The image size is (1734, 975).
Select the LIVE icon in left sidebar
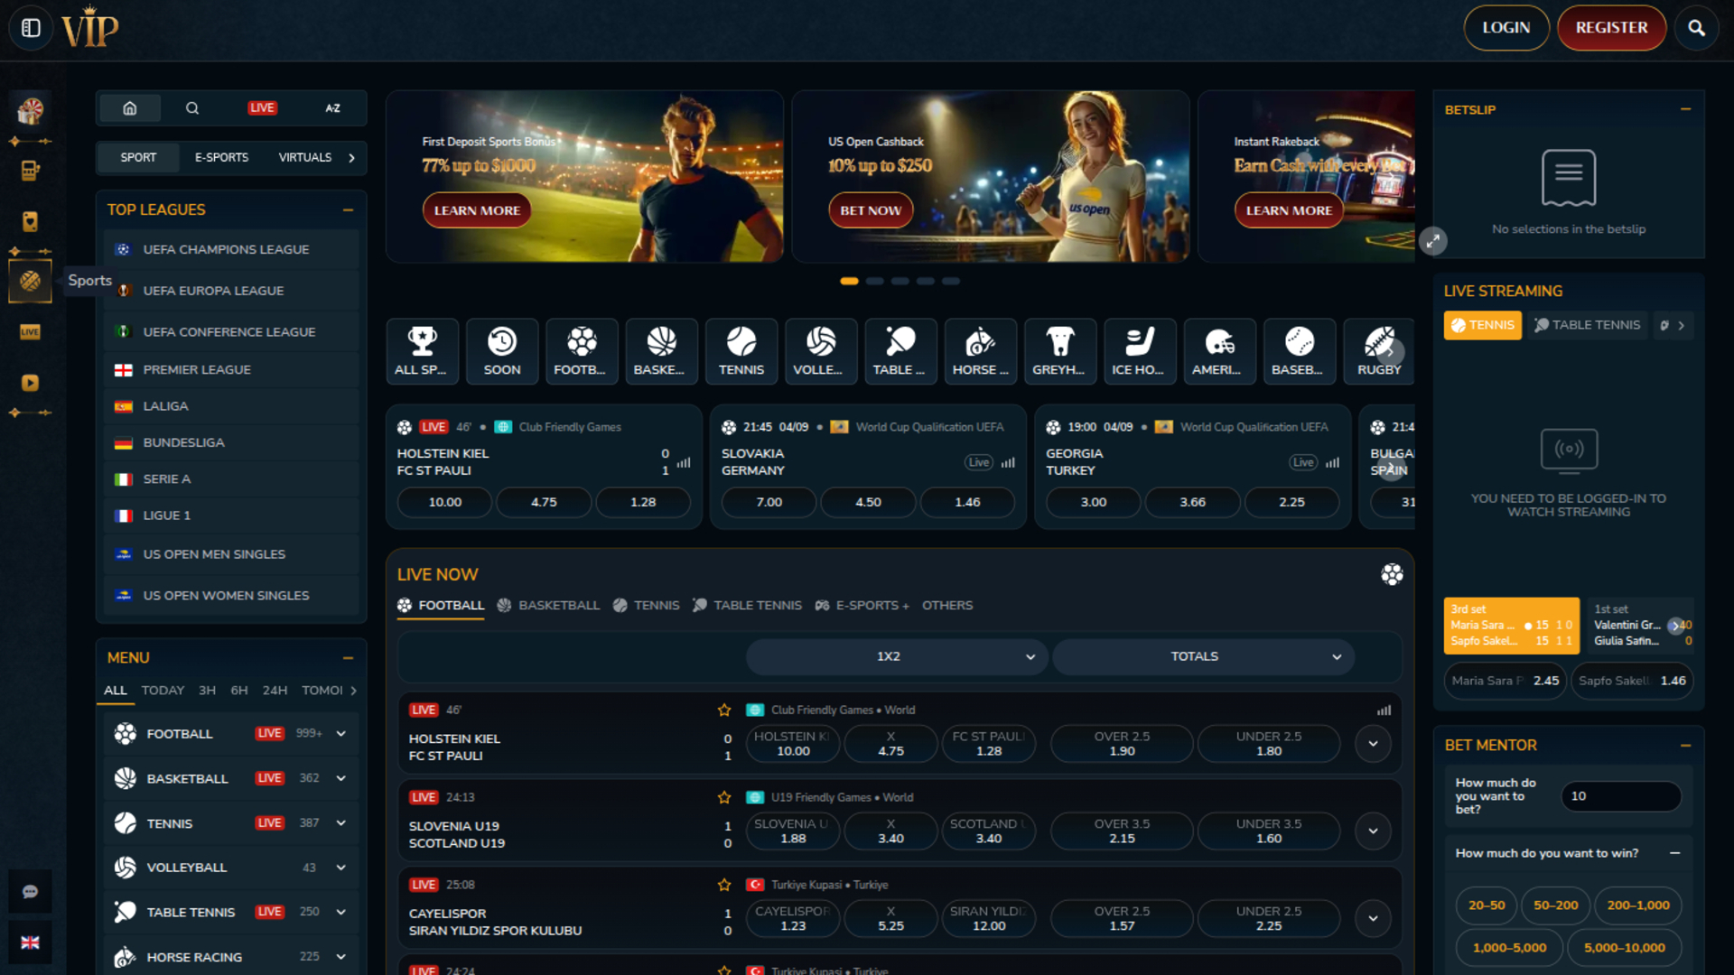click(x=30, y=332)
